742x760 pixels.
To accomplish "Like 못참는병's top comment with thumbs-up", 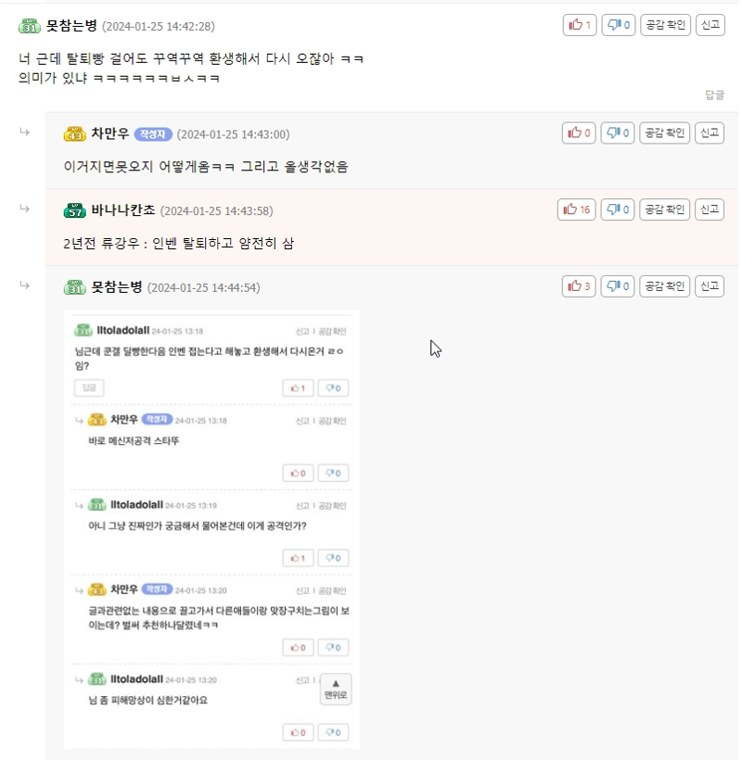I will (x=580, y=25).
